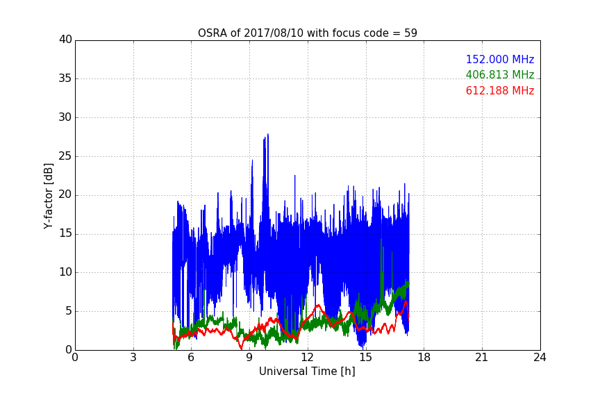Select the blue "152.000 MHz" legend label
The height and width of the screenshot is (400, 600).
pos(500,59)
